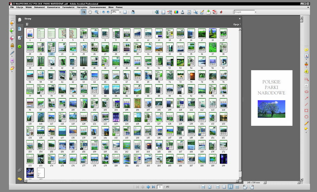Open the Opcje options dropdown
Viewport: 317px width, 192px height.
coord(237,24)
